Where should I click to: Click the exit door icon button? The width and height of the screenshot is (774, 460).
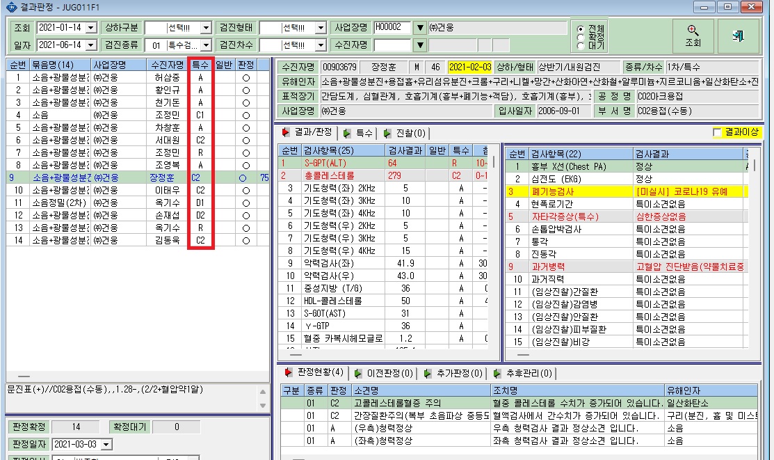[738, 36]
